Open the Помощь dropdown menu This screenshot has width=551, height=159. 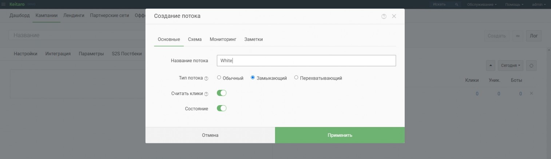(x=514, y=4)
